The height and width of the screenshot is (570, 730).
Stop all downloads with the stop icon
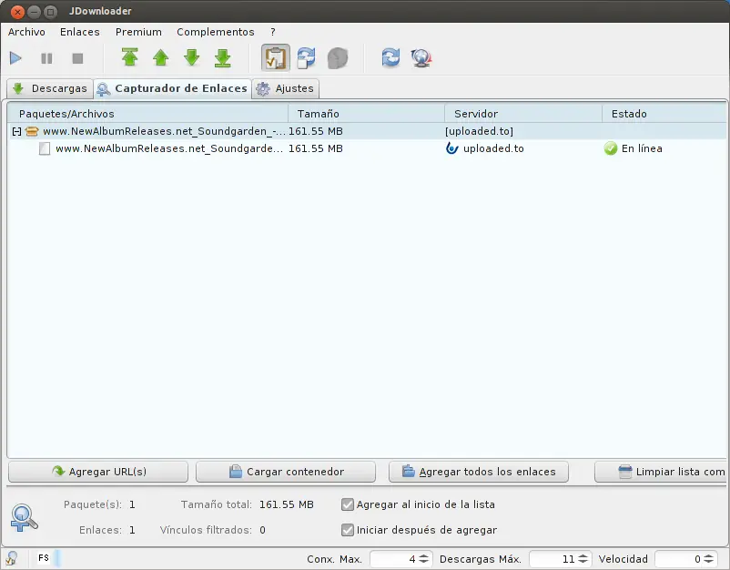pos(77,58)
